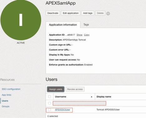This screenshot has width=146, height=118.
Task: Open the APEXSSOUser username link
Action: 62,110
